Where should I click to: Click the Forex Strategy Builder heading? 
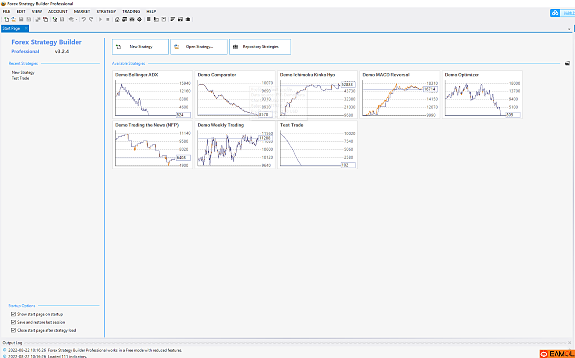point(46,42)
